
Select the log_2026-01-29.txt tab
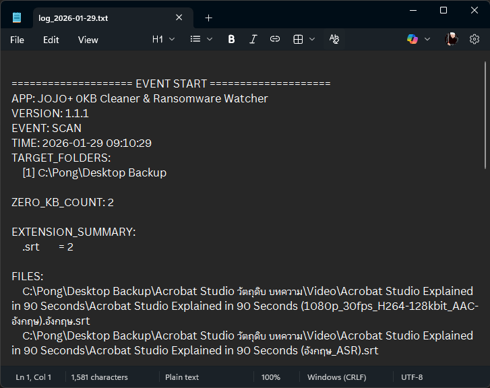tap(113, 18)
